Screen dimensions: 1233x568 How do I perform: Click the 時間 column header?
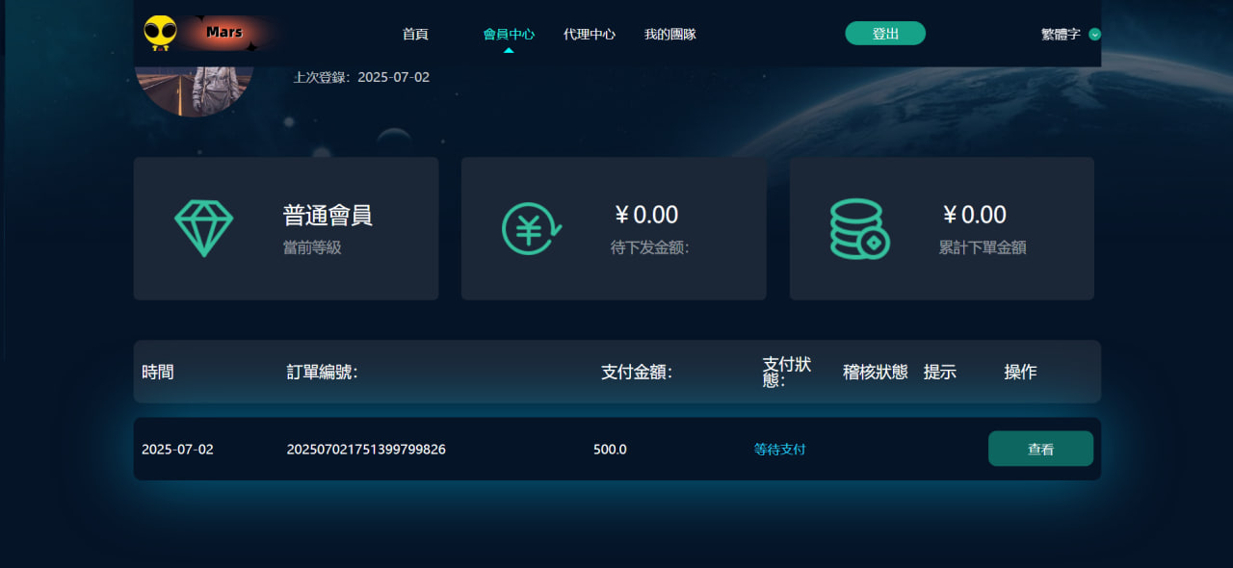click(x=158, y=372)
